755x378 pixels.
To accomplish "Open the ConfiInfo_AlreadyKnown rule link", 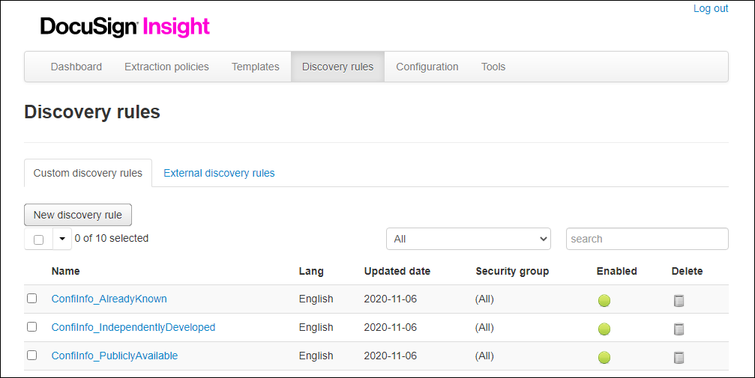I will point(109,299).
